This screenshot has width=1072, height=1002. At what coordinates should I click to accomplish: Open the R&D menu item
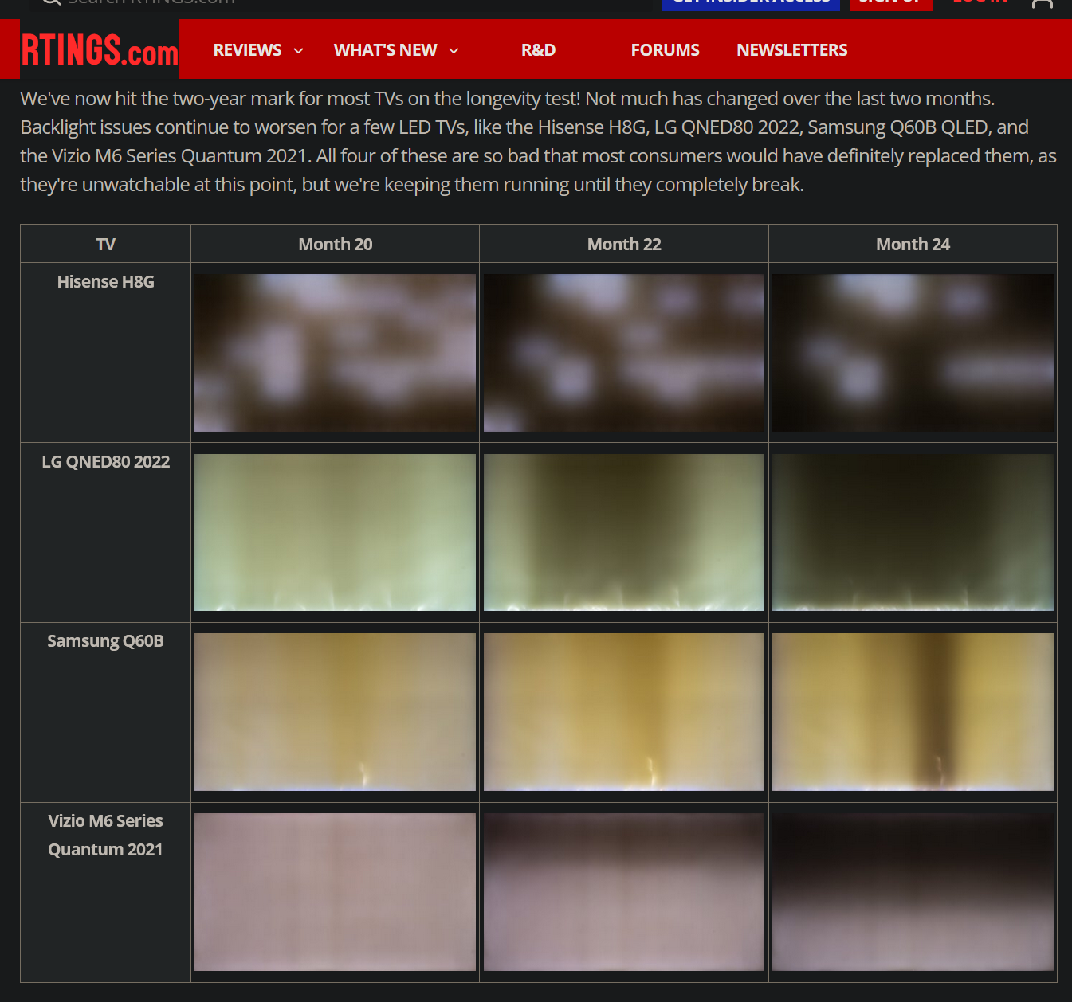point(538,49)
